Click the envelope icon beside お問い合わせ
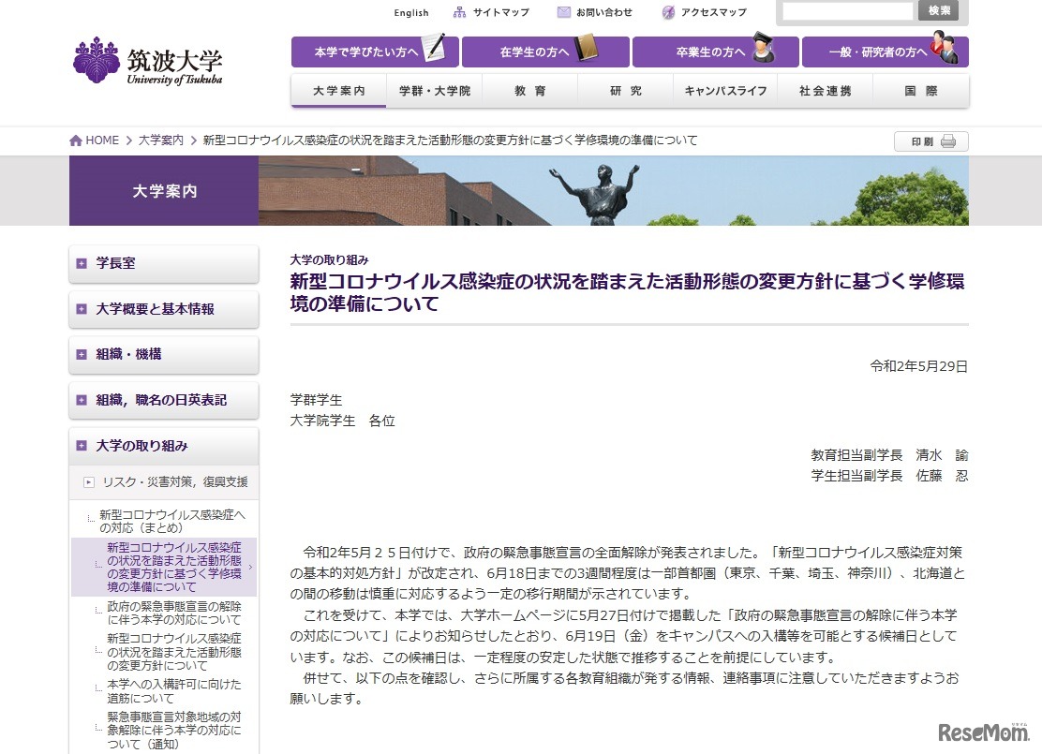 pos(564,12)
